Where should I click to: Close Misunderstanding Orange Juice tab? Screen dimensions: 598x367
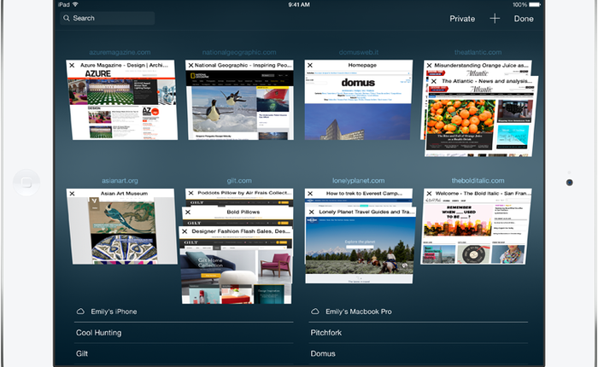[x=429, y=65]
